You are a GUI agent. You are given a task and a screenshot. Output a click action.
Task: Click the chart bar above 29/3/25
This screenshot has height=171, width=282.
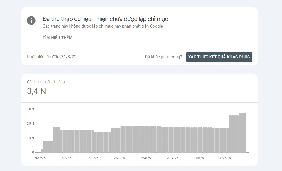coord(119,140)
